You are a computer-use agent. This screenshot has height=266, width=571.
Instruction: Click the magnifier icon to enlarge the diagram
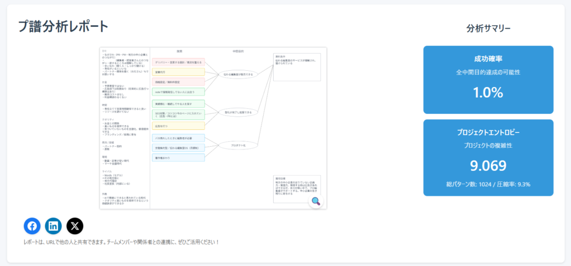coord(316,201)
